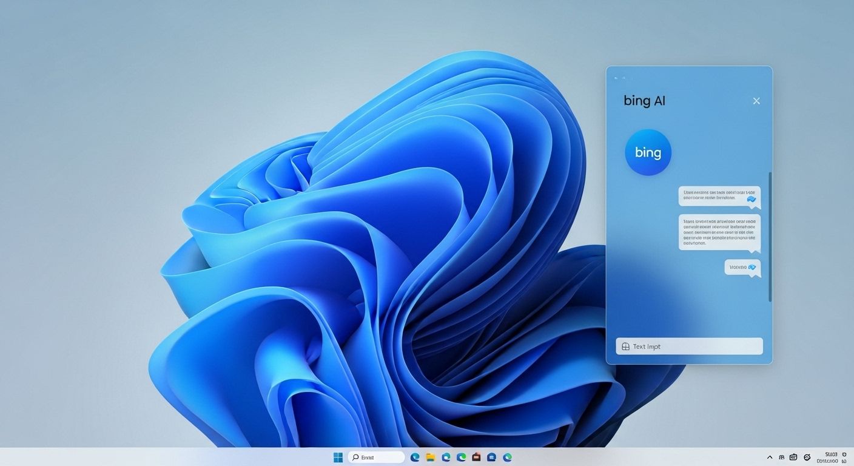The width and height of the screenshot is (854, 466).
Task: Click the Bing logo circle in the chat window
Action: point(648,152)
